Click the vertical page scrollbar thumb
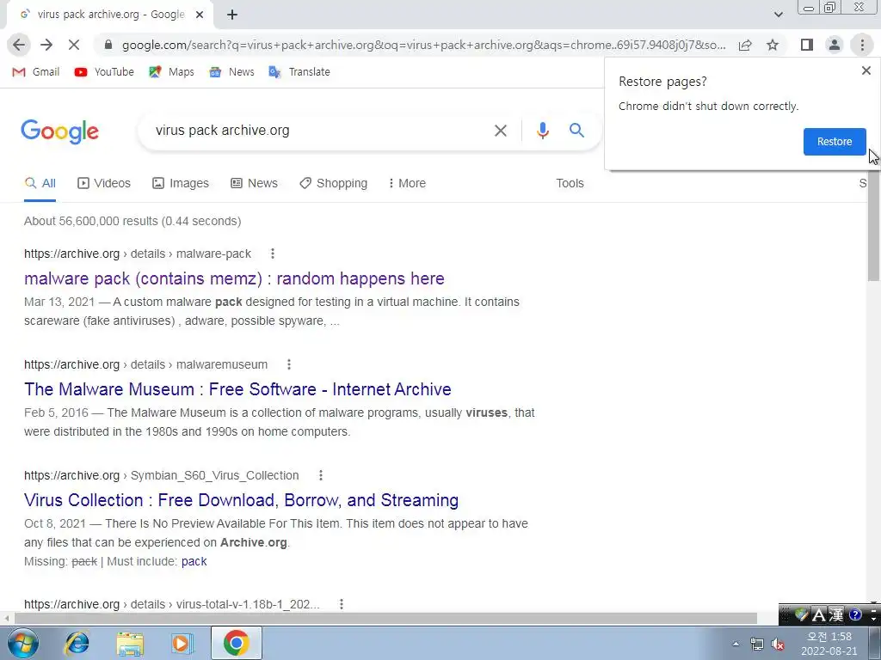This screenshot has width=881, height=660. click(x=873, y=224)
